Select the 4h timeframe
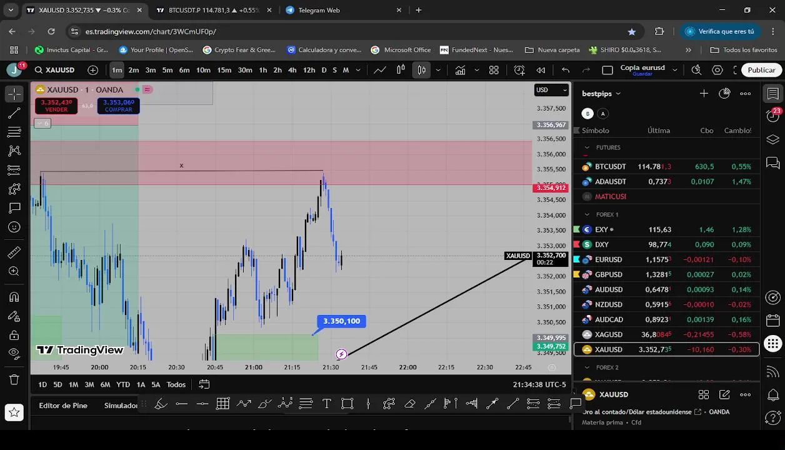Screen dimensions: 785x450 pos(292,70)
